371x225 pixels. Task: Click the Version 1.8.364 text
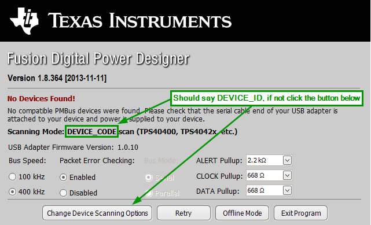(x=57, y=78)
